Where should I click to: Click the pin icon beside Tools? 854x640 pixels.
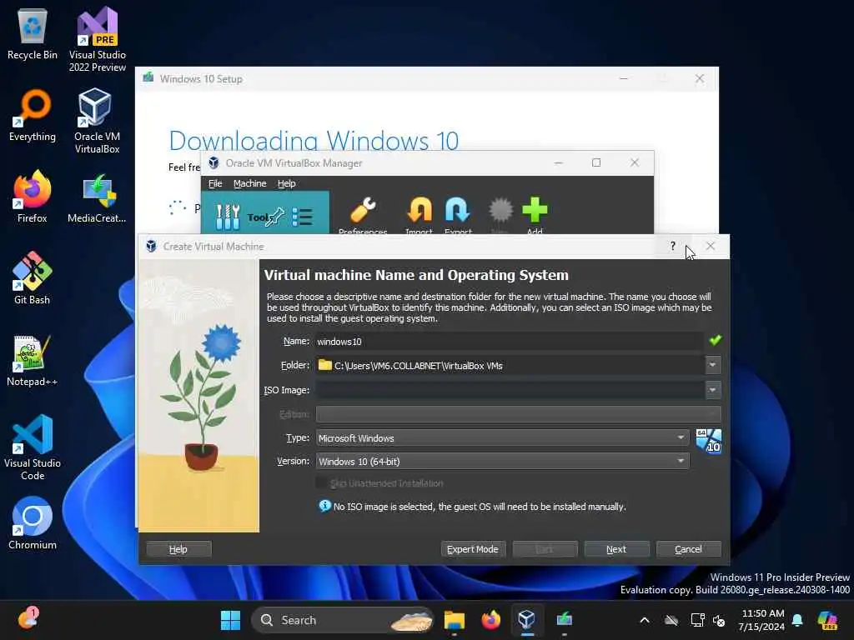(x=275, y=217)
